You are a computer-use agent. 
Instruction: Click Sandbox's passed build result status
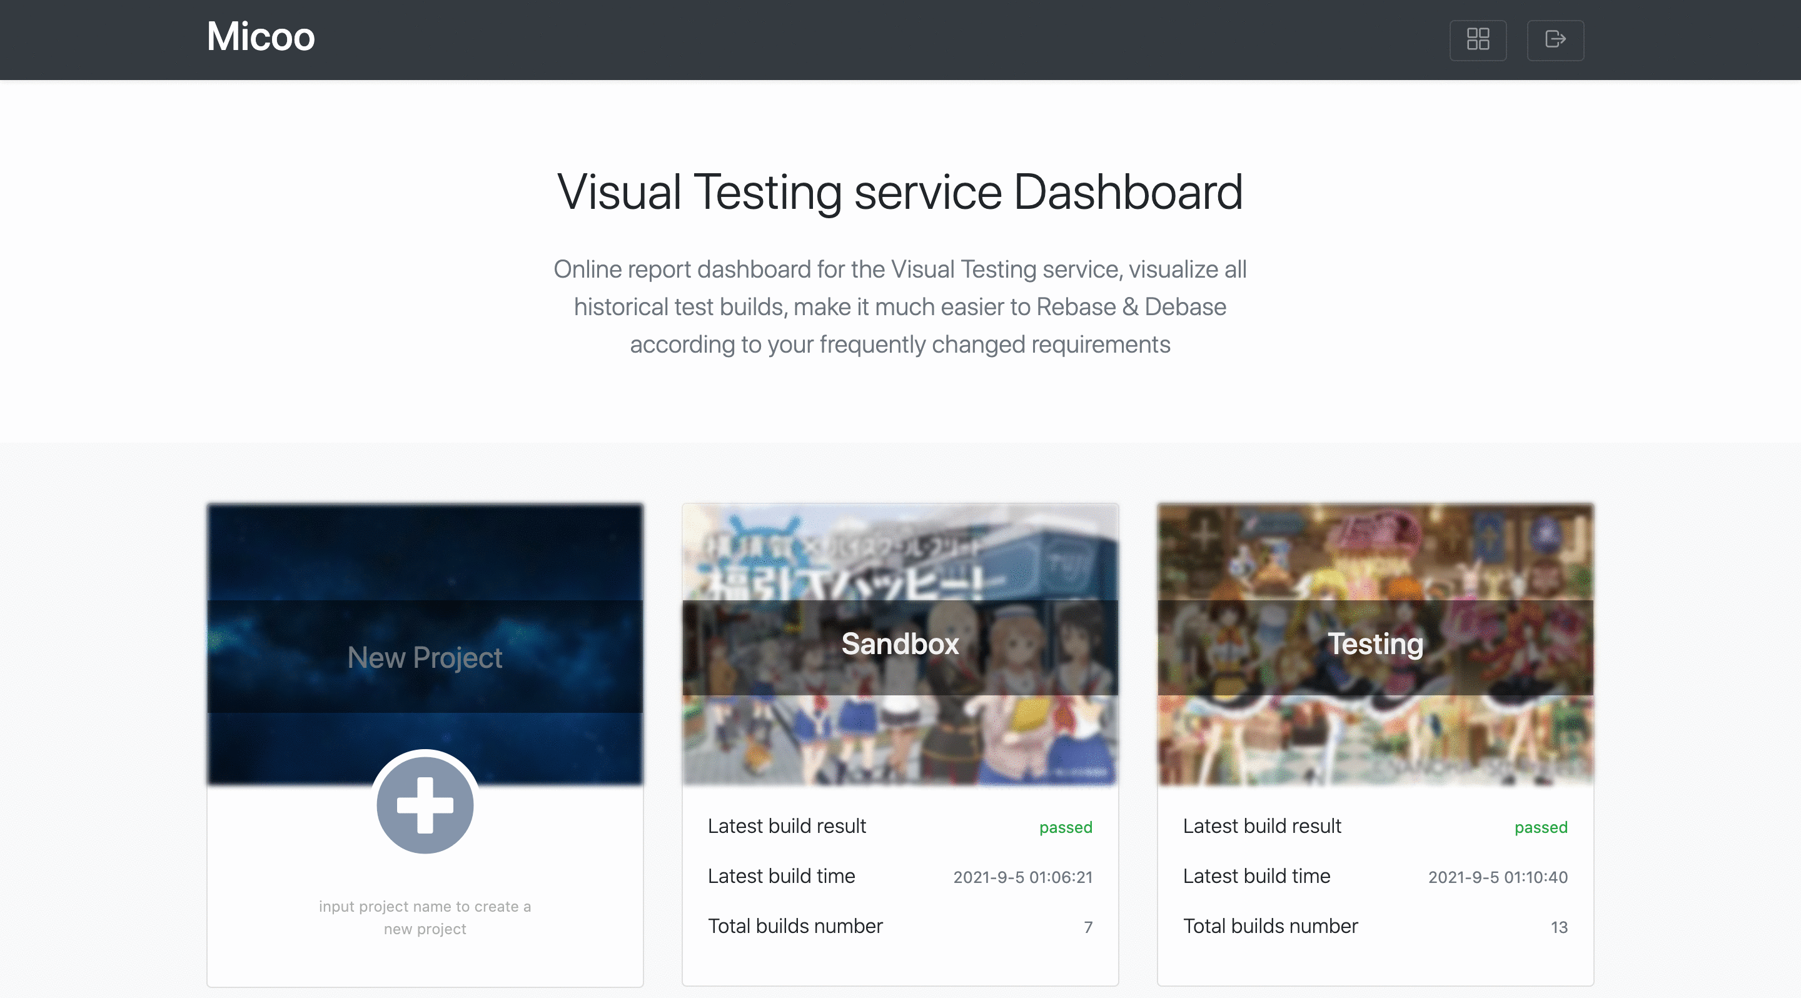point(1065,827)
